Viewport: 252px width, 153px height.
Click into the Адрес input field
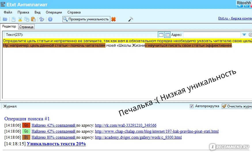pos(212,35)
